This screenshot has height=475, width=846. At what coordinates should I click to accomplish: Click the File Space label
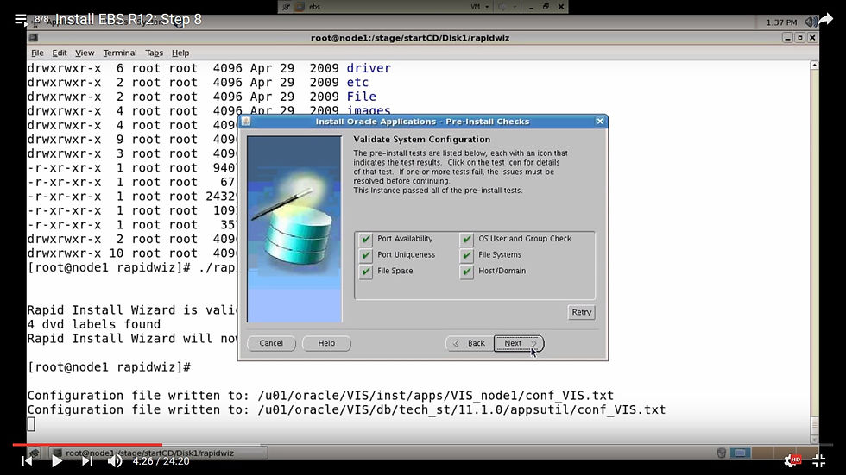click(x=395, y=271)
